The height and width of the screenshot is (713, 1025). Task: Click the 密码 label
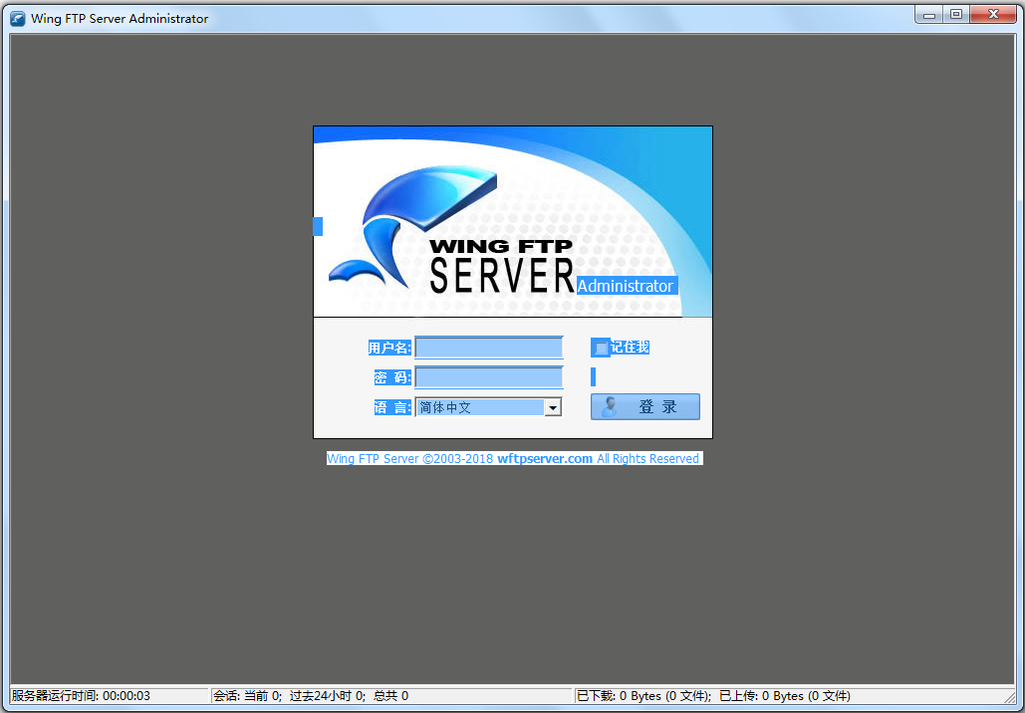point(392,377)
